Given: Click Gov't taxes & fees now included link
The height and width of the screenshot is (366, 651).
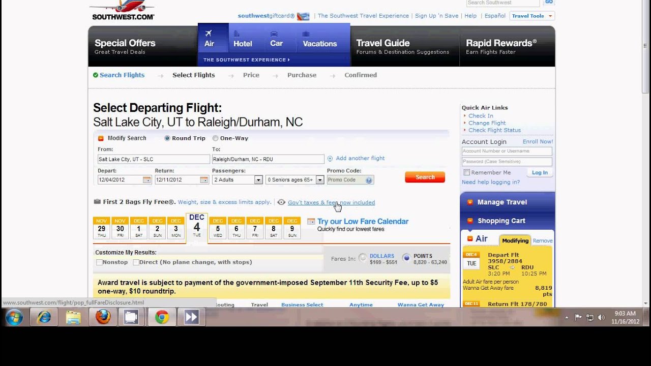Looking at the screenshot, I should pyautogui.click(x=331, y=202).
